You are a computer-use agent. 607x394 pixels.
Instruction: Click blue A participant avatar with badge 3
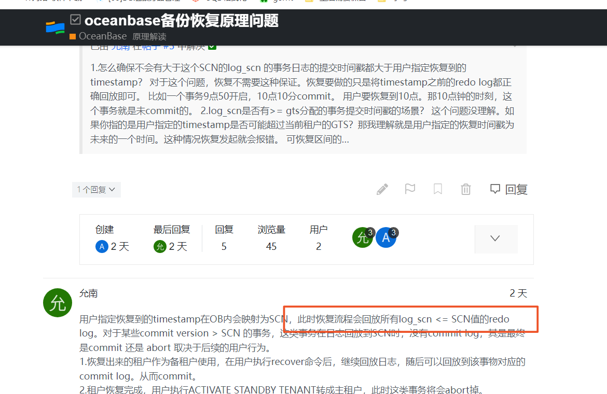click(x=386, y=237)
